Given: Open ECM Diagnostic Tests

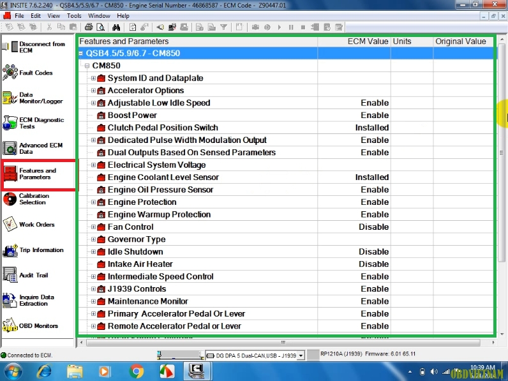Looking at the screenshot, I should click(34, 123).
